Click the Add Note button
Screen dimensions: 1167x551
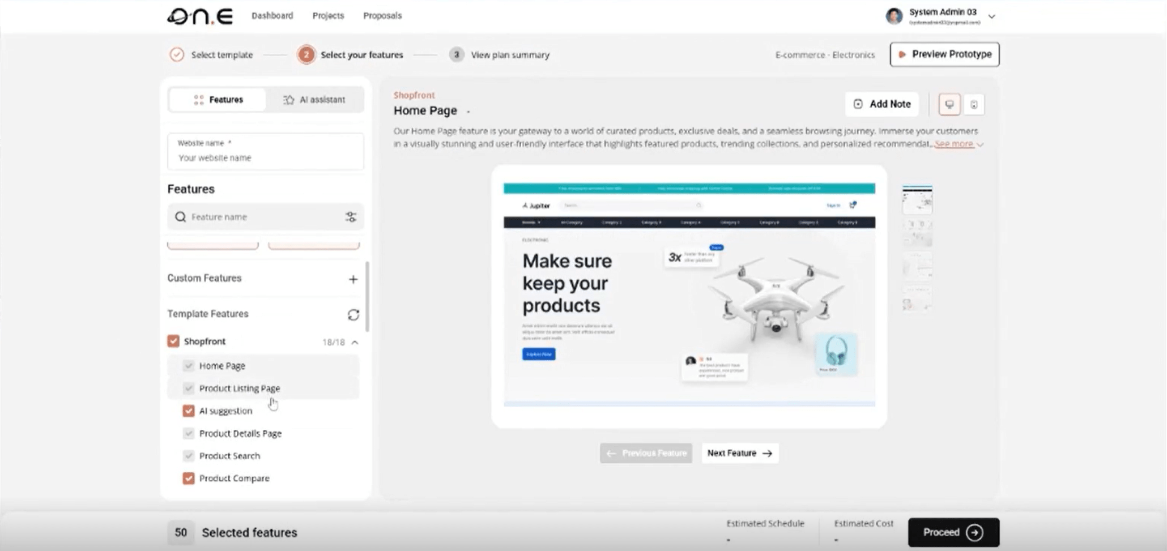tap(882, 104)
